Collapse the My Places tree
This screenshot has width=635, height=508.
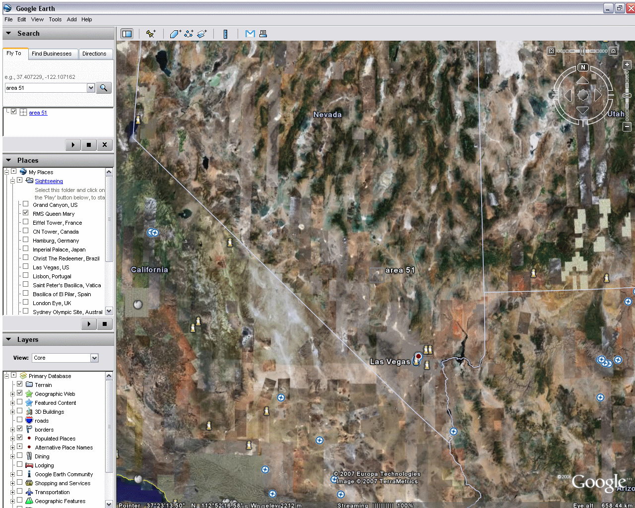point(7,172)
